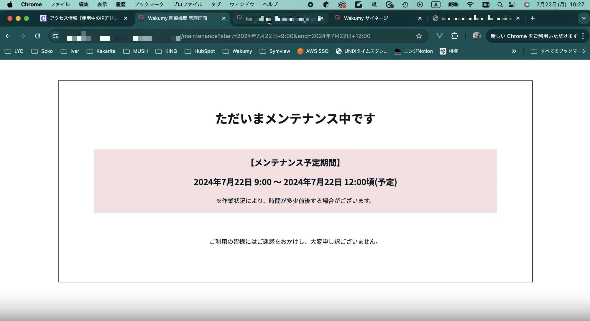590x321 pixels.
Task: Open the 相棒 ChatGPT bookmark
Action: [448, 51]
